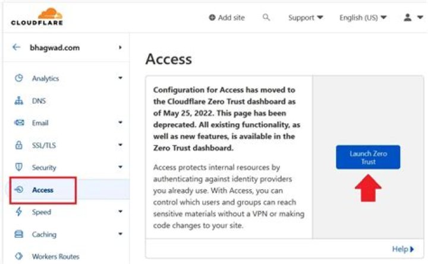
Task: Click the Email envelope icon
Action: [18, 123]
